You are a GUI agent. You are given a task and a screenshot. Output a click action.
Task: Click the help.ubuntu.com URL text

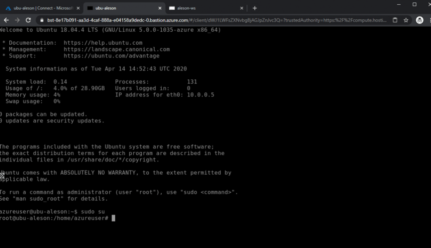[x=103, y=43]
